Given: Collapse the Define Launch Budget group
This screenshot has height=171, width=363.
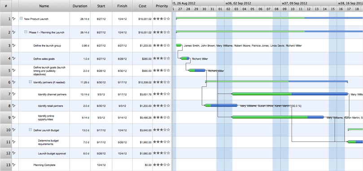Looking at the screenshot, I should [31, 130].
